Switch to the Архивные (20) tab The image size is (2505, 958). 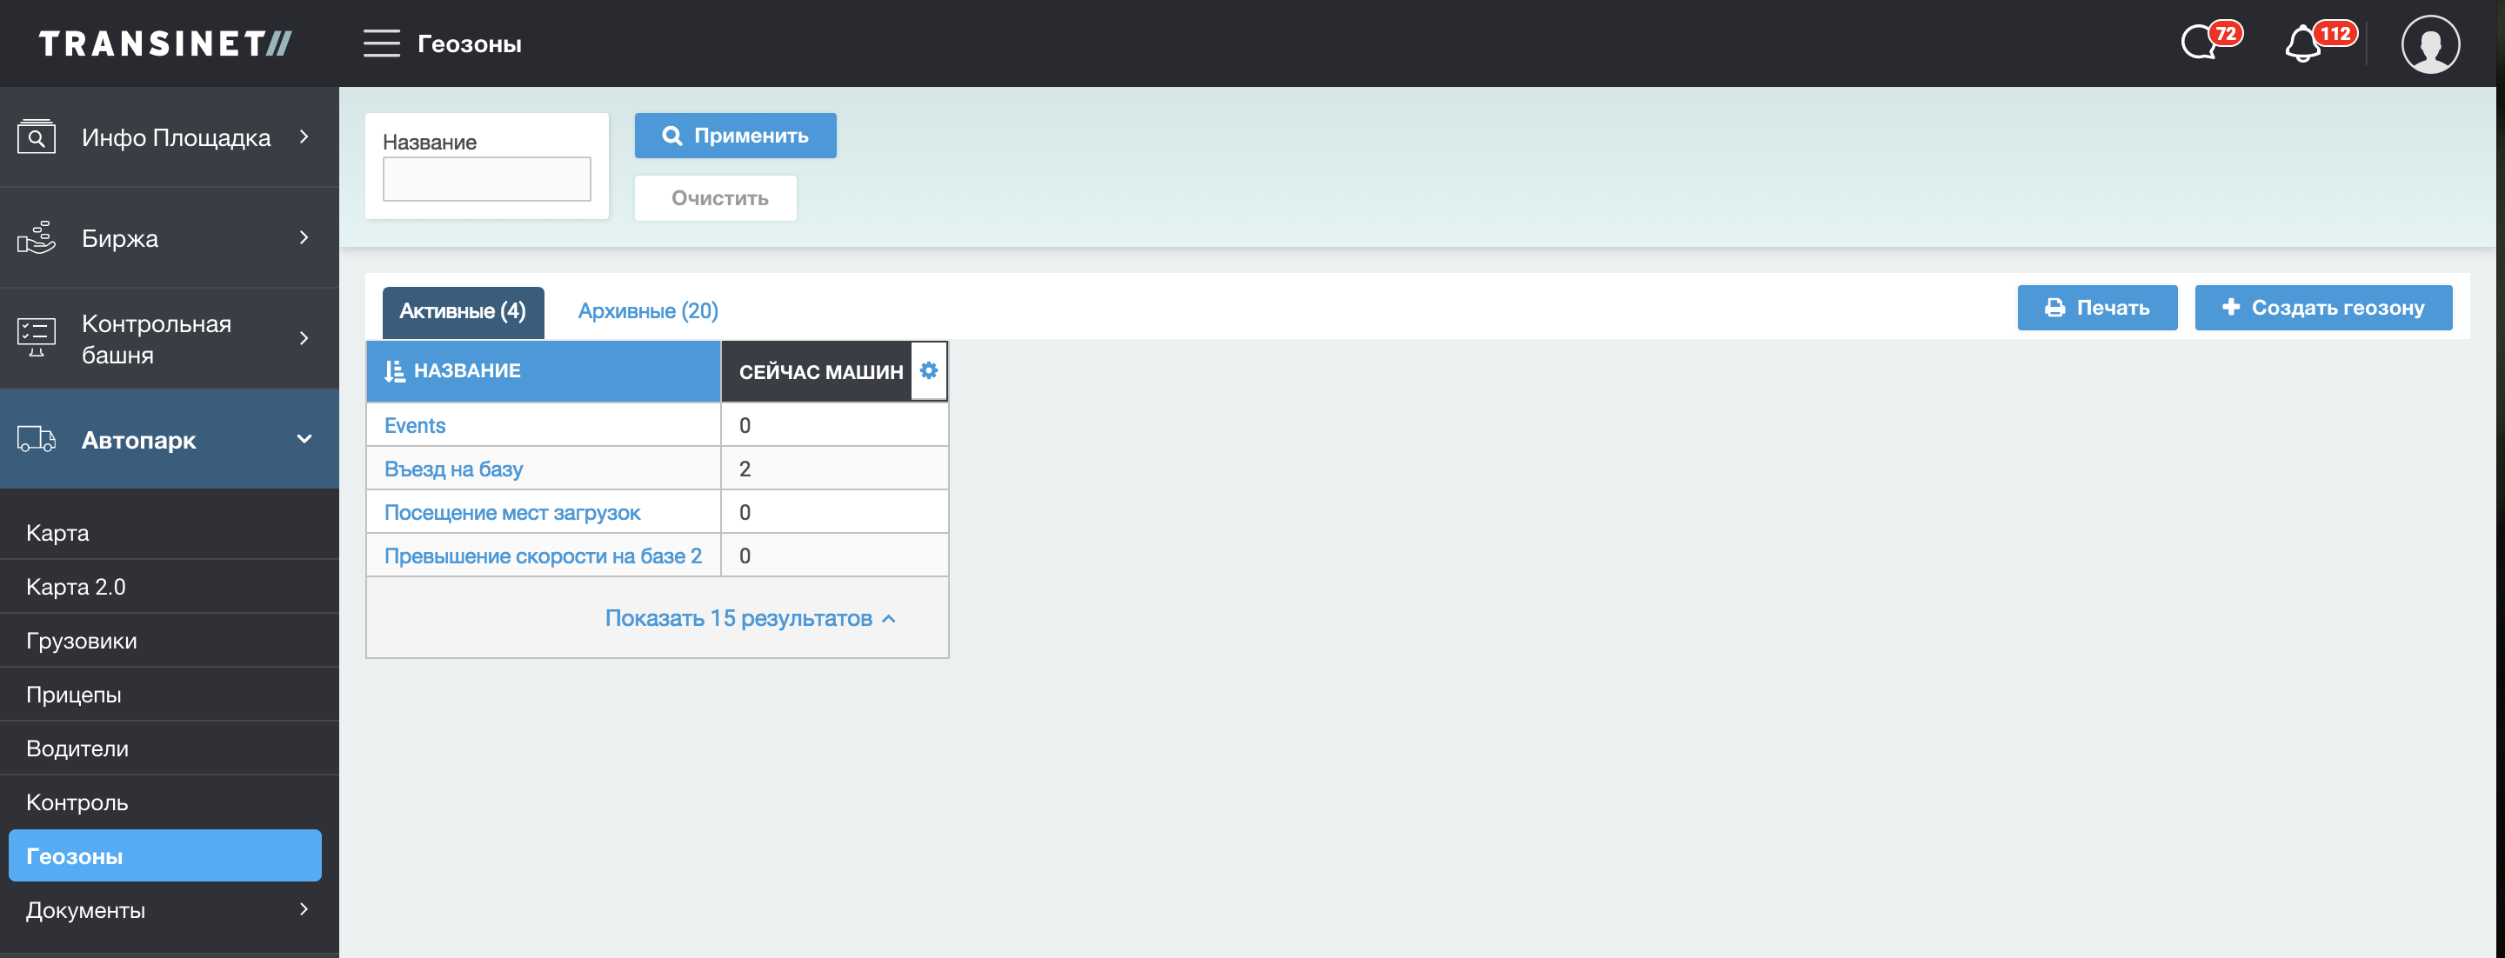pos(648,311)
